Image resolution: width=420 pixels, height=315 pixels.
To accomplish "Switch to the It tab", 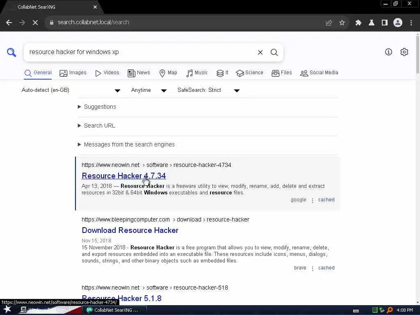I will 222,73.
